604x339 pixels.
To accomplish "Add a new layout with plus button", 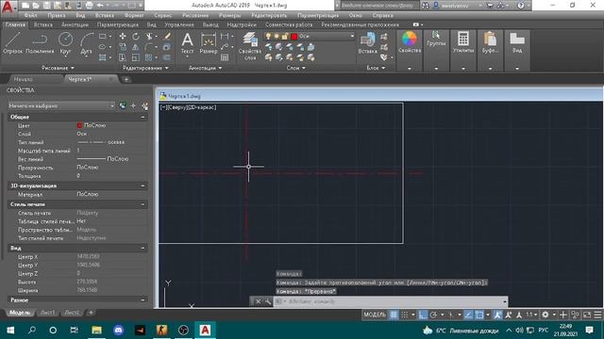I will pyautogui.click(x=91, y=313).
